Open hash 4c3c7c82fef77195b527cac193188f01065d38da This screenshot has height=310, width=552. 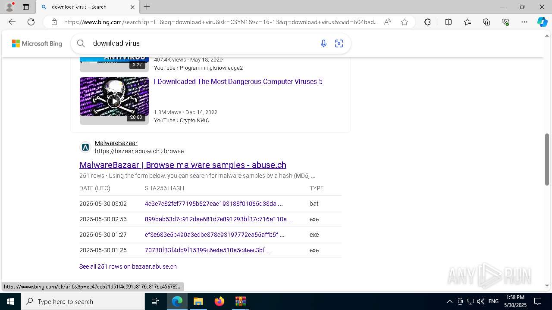(x=213, y=204)
